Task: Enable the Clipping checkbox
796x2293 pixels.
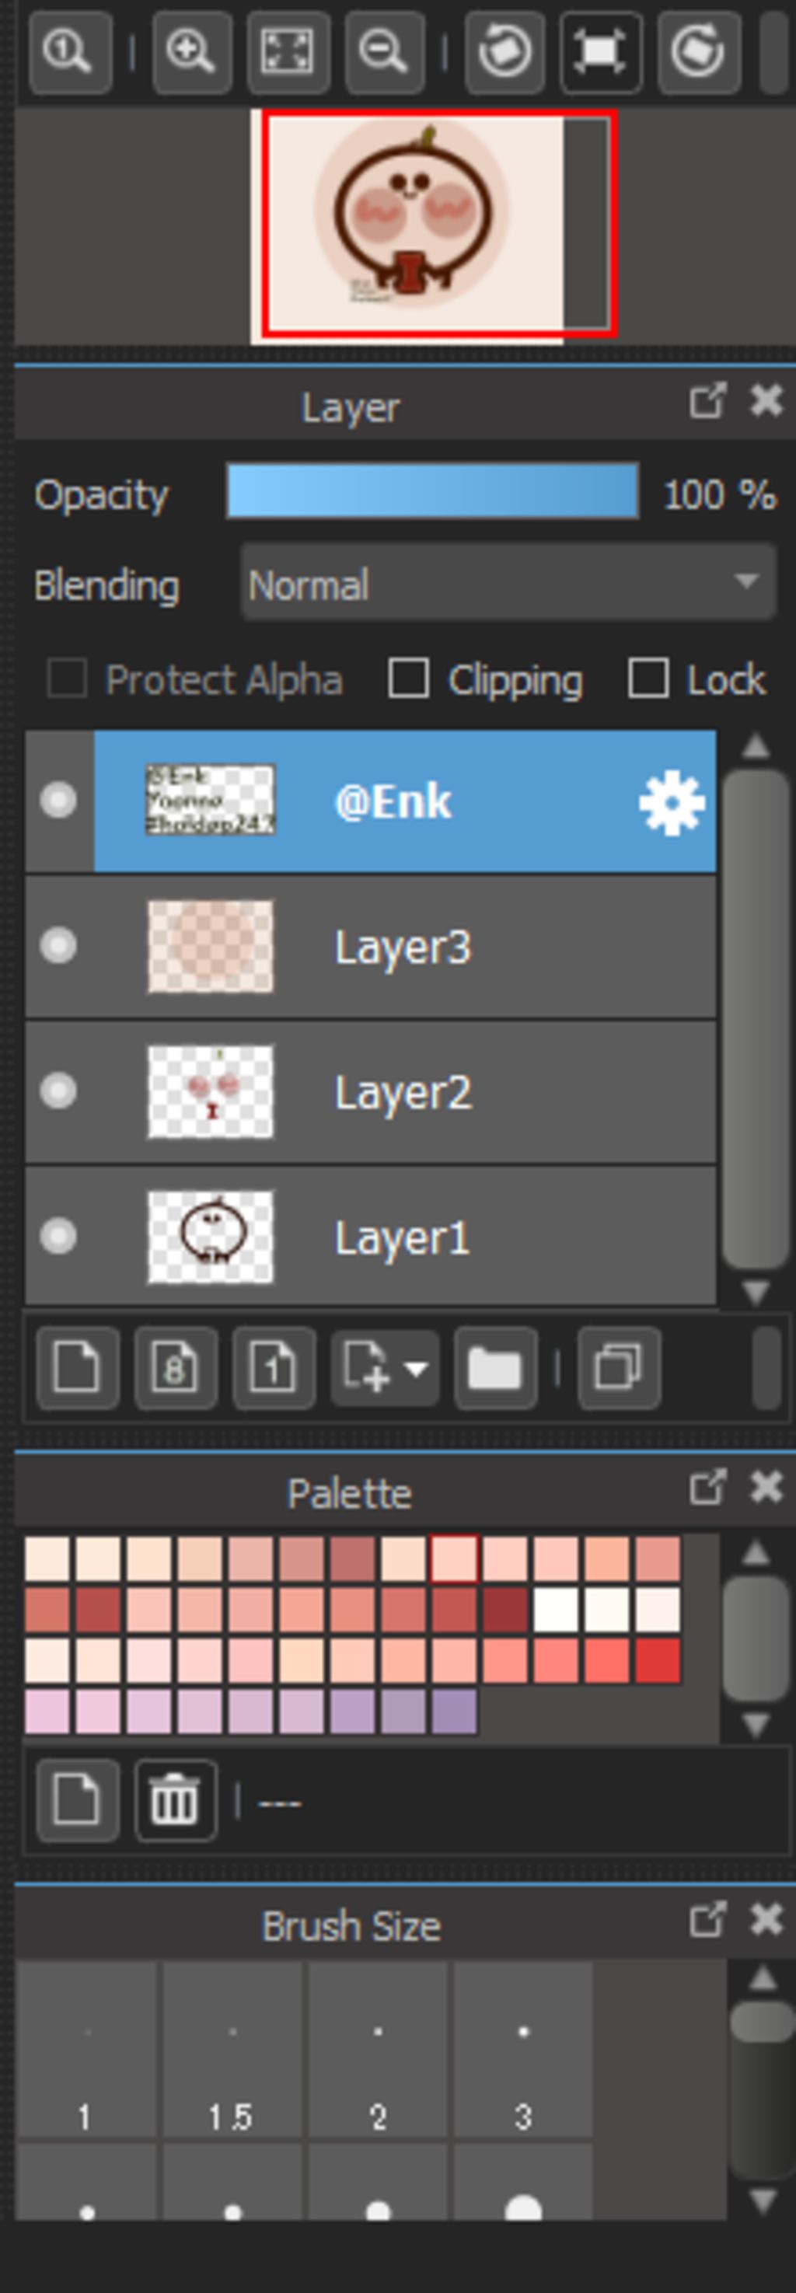Action: point(408,679)
